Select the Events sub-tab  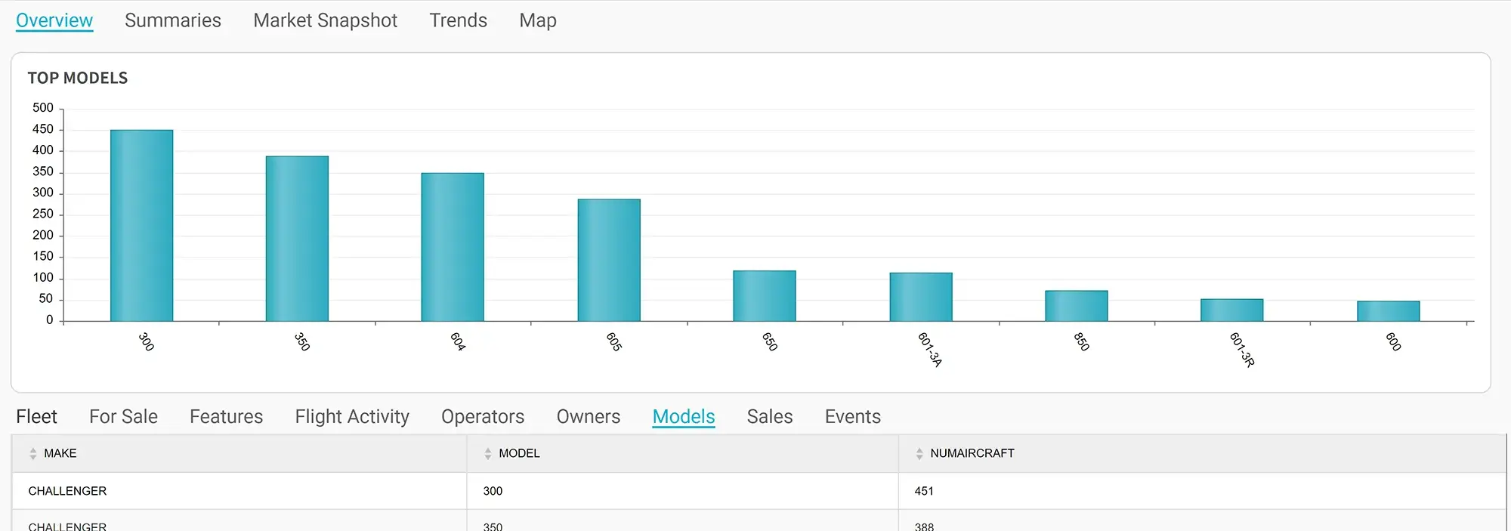[852, 416]
